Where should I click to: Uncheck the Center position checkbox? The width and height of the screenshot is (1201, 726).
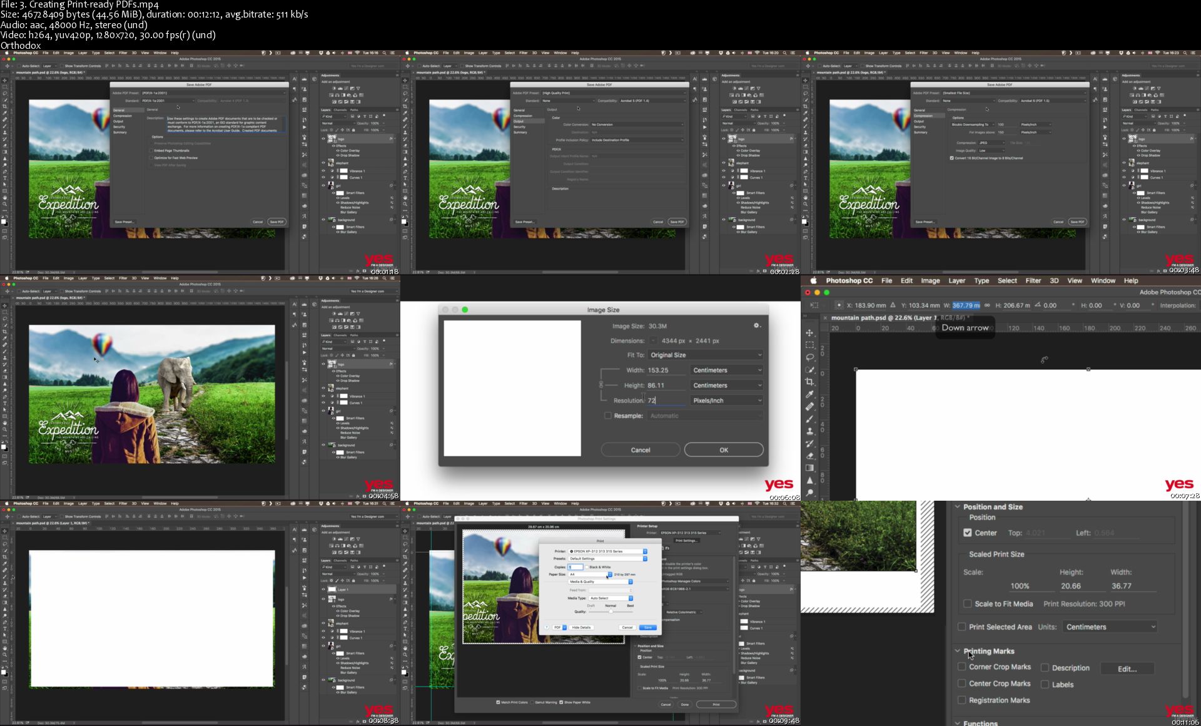[968, 533]
